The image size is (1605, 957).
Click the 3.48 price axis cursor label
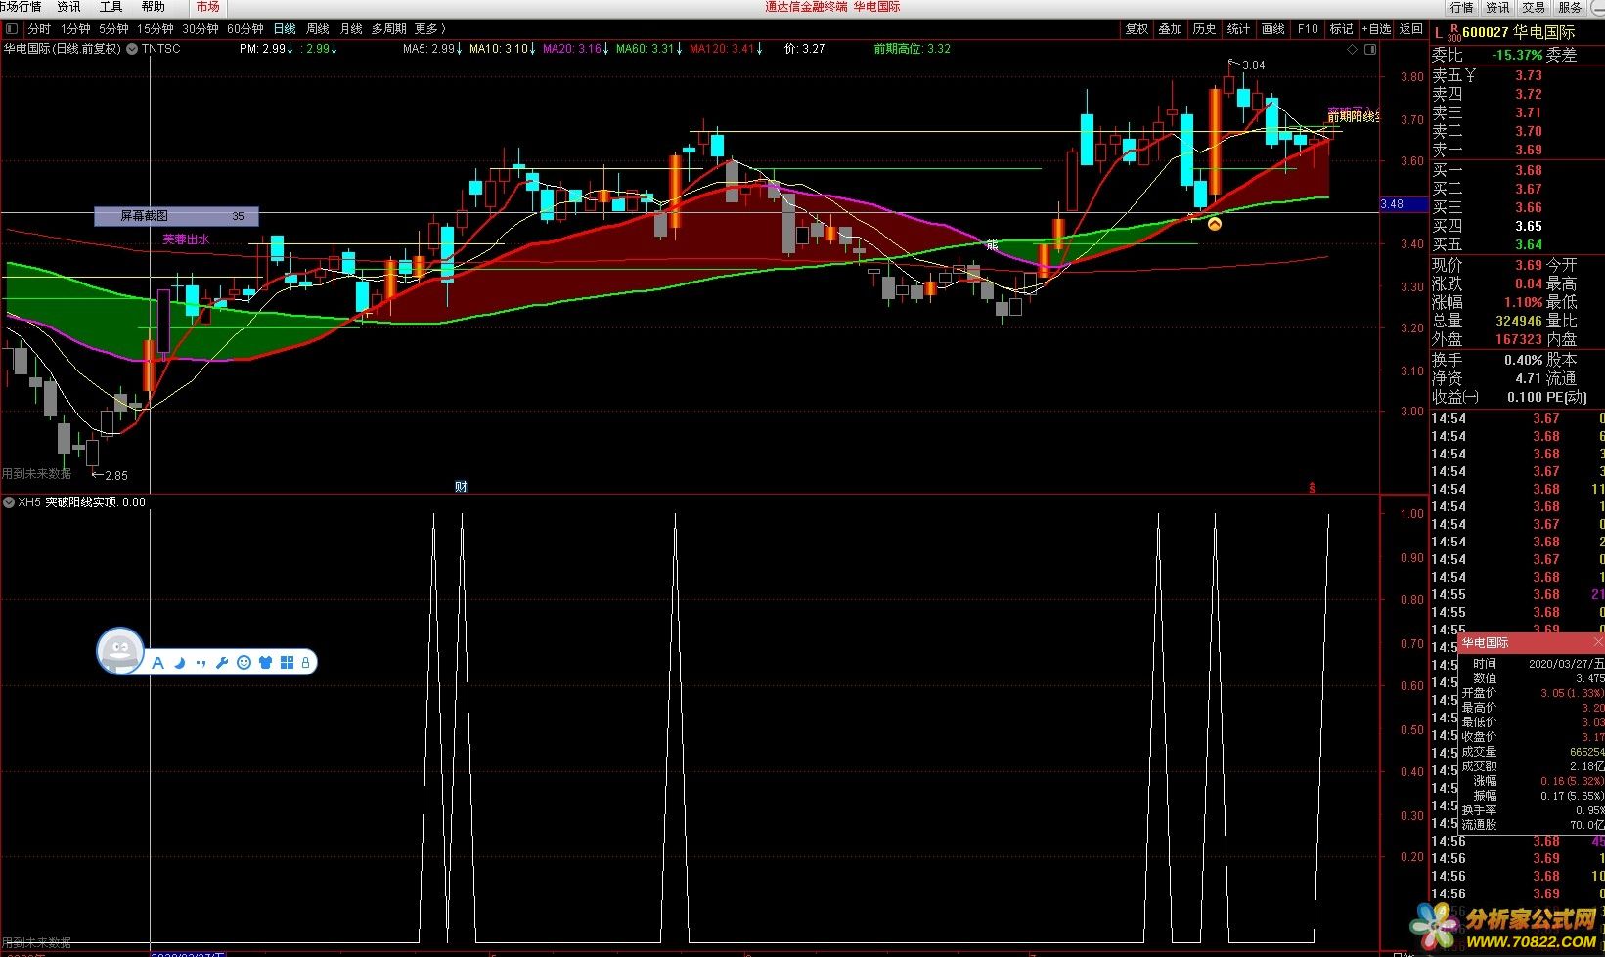pos(1404,204)
